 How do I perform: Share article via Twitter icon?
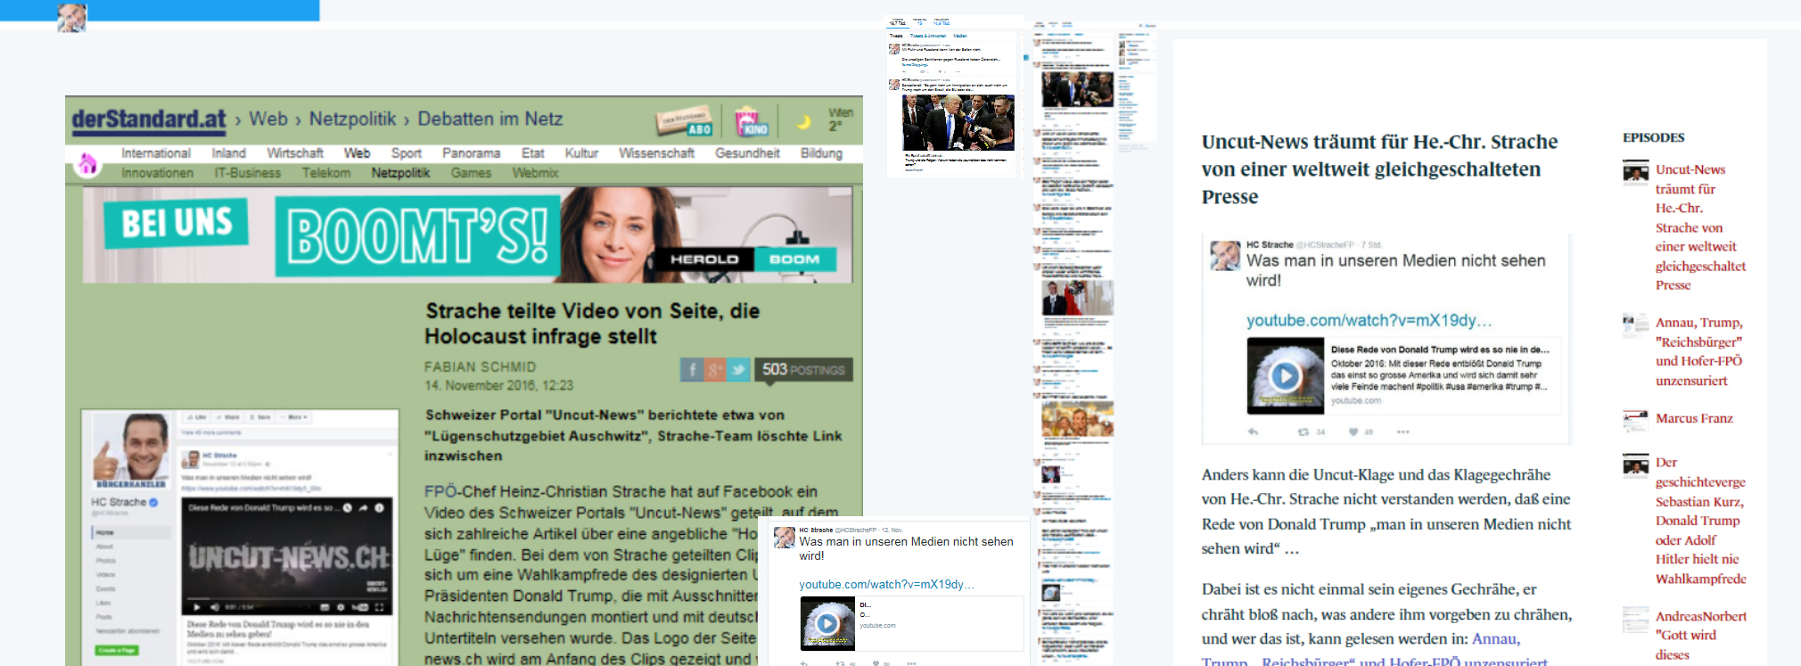[738, 369]
